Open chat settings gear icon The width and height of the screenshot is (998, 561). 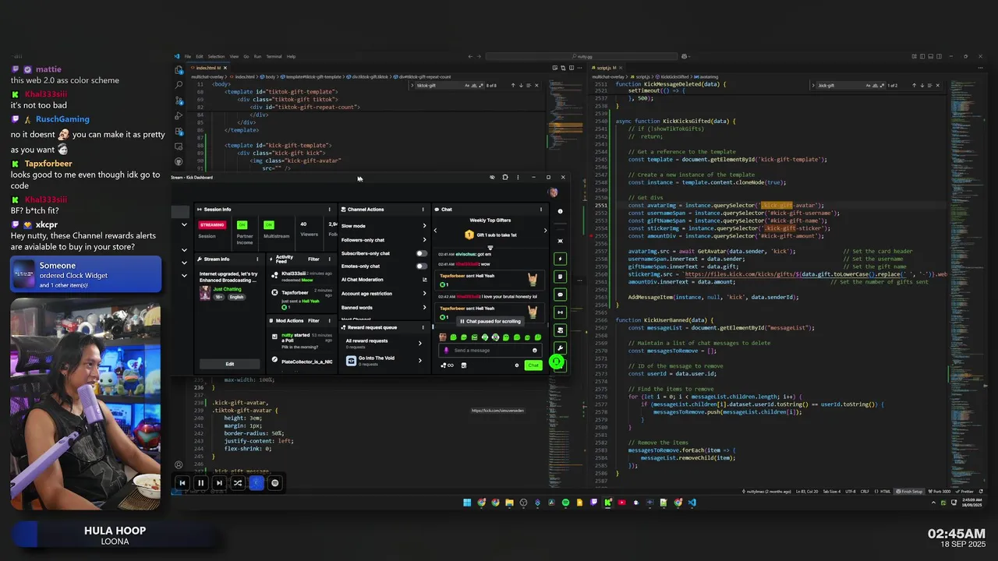coord(516,365)
